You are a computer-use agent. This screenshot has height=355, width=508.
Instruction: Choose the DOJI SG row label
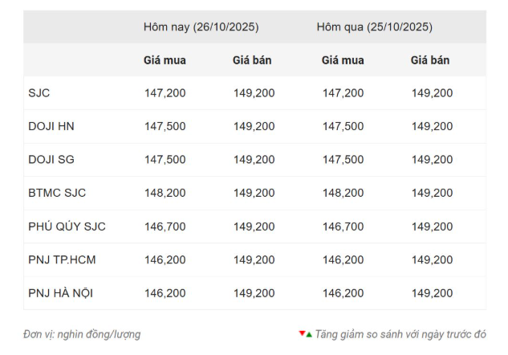pos(51,160)
